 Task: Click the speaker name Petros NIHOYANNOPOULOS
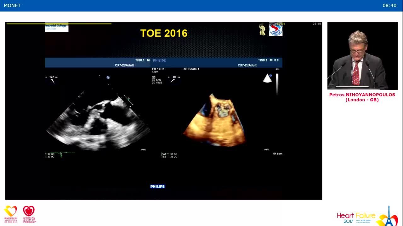[362, 95]
